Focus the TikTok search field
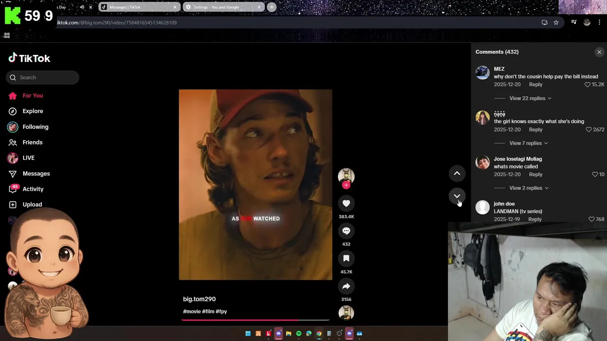The image size is (607, 341). pos(43,77)
